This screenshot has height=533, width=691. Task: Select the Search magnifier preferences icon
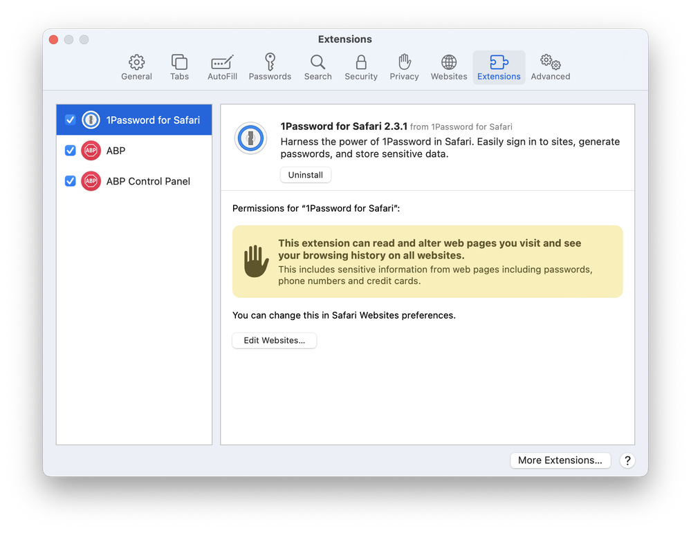click(317, 67)
